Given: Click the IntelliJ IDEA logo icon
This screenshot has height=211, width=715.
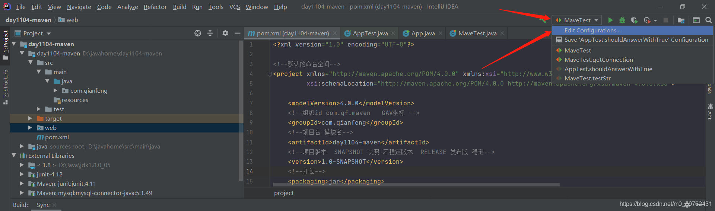Looking at the screenshot, I should [x=7, y=6].
